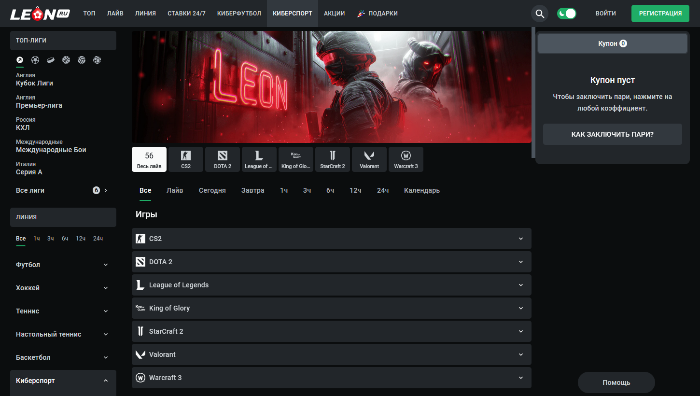Open the Помощь help button
The height and width of the screenshot is (396, 700).
point(616,382)
